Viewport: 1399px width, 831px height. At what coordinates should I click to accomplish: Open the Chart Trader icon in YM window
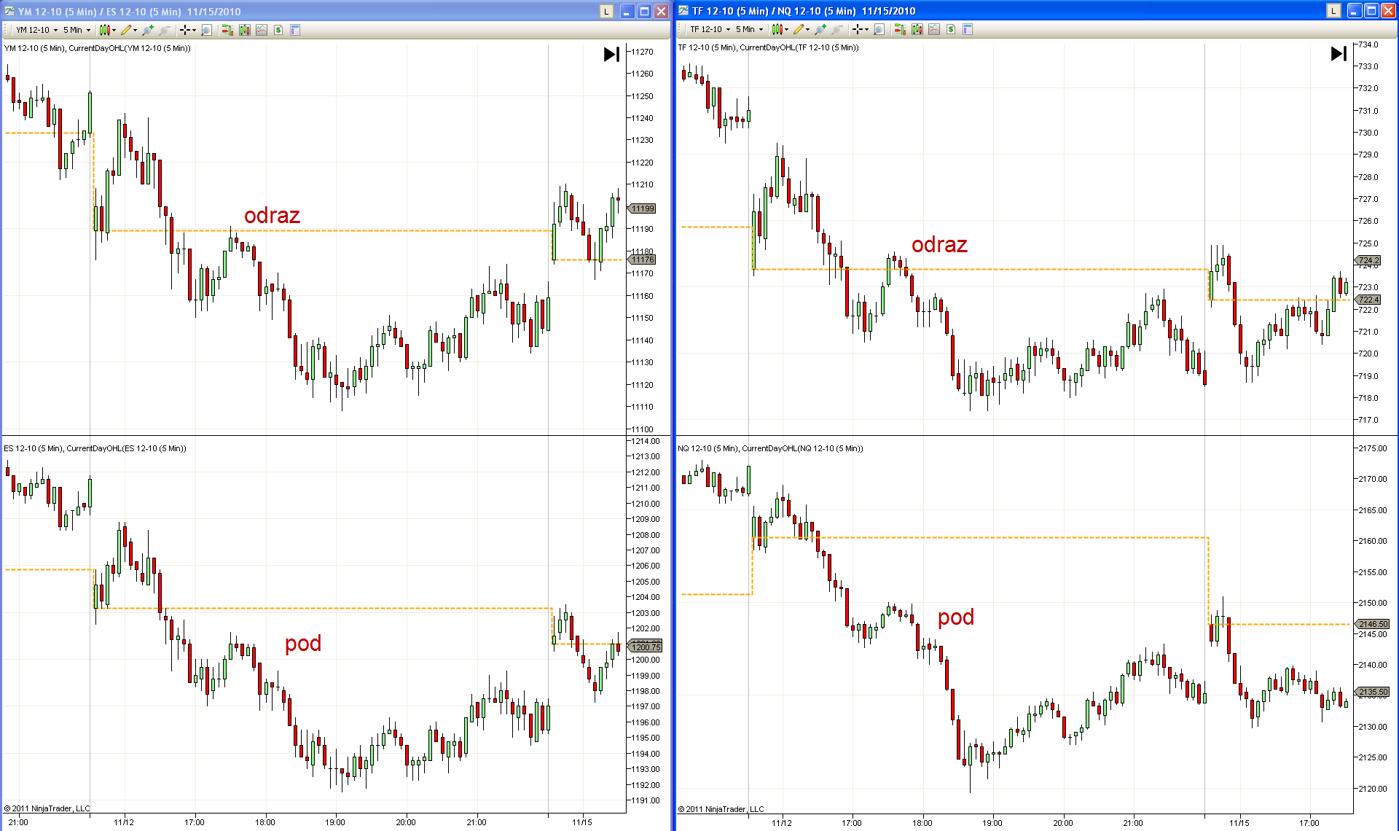click(x=227, y=30)
